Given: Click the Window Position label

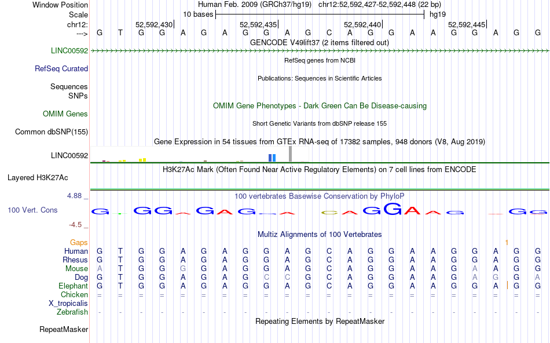Looking at the screenshot, I should click(60, 5).
